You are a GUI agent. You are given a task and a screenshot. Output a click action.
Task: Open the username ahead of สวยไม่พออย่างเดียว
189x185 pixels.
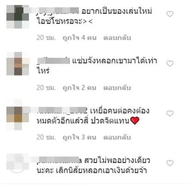coord(59,160)
